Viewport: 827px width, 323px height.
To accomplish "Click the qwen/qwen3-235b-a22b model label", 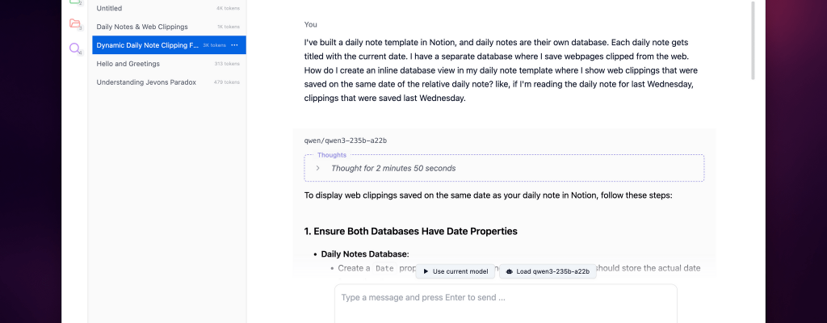I will tap(340, 141).
